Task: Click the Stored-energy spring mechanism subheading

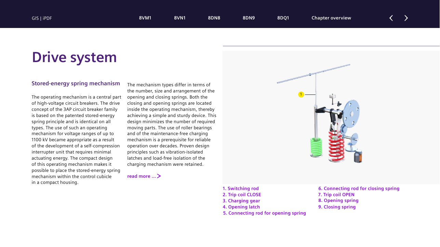Action: (x=76, y=83)
